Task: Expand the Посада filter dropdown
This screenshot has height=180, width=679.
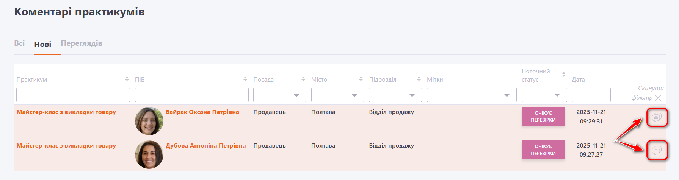Action: [x=279, y=95]
